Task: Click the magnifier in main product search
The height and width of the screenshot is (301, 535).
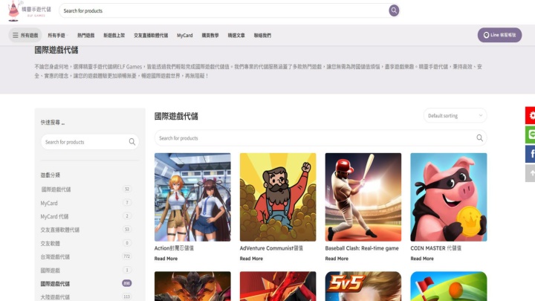Action: click(480, 138)
